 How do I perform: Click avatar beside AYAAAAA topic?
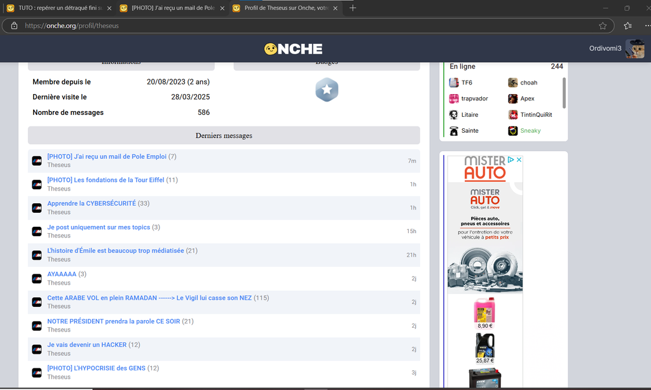pyautogui.click(x=37, y=278)
